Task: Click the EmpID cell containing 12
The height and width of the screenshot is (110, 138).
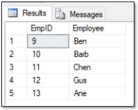Action: (x=48, y=80)
